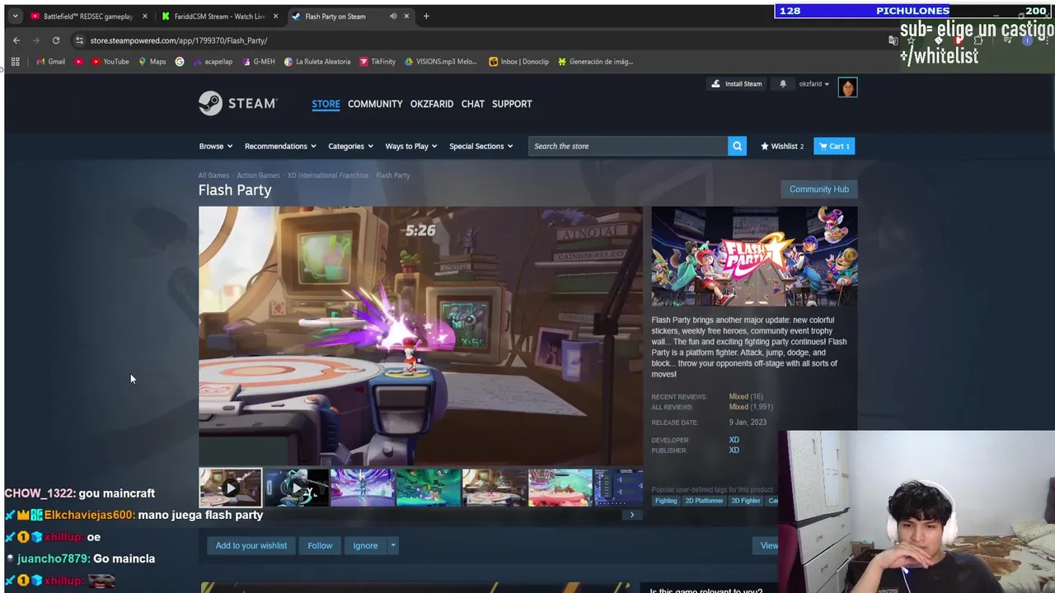
Task: Expand the Categories menu
Action: pos(350,146)
